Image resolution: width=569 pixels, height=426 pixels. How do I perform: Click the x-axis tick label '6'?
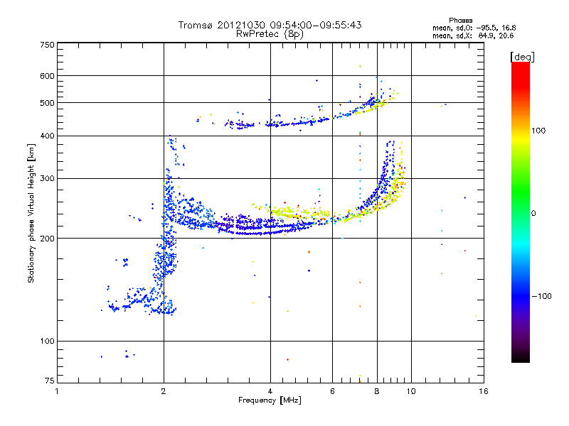tap(332, 391)
